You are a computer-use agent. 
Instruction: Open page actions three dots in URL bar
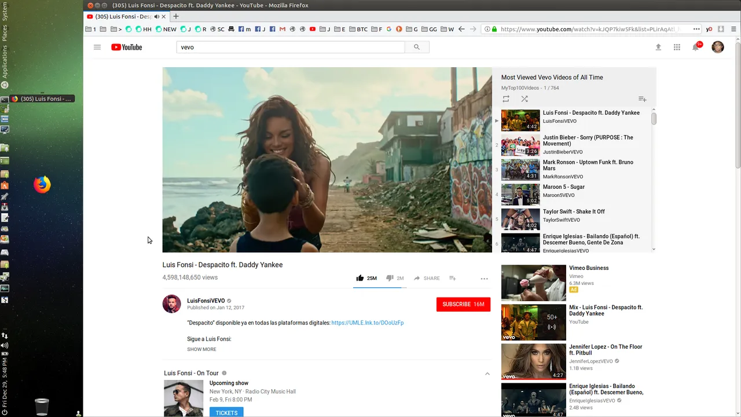coord(696,29)
